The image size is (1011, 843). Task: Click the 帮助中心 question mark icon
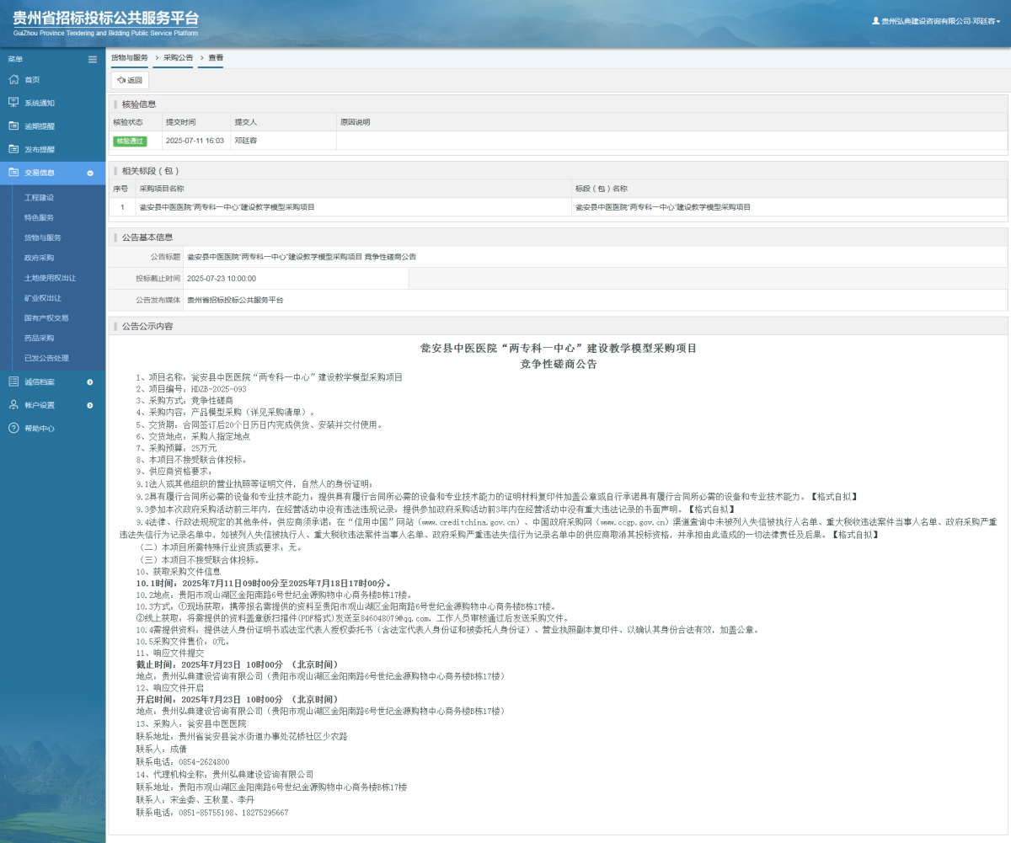[13, 428]
